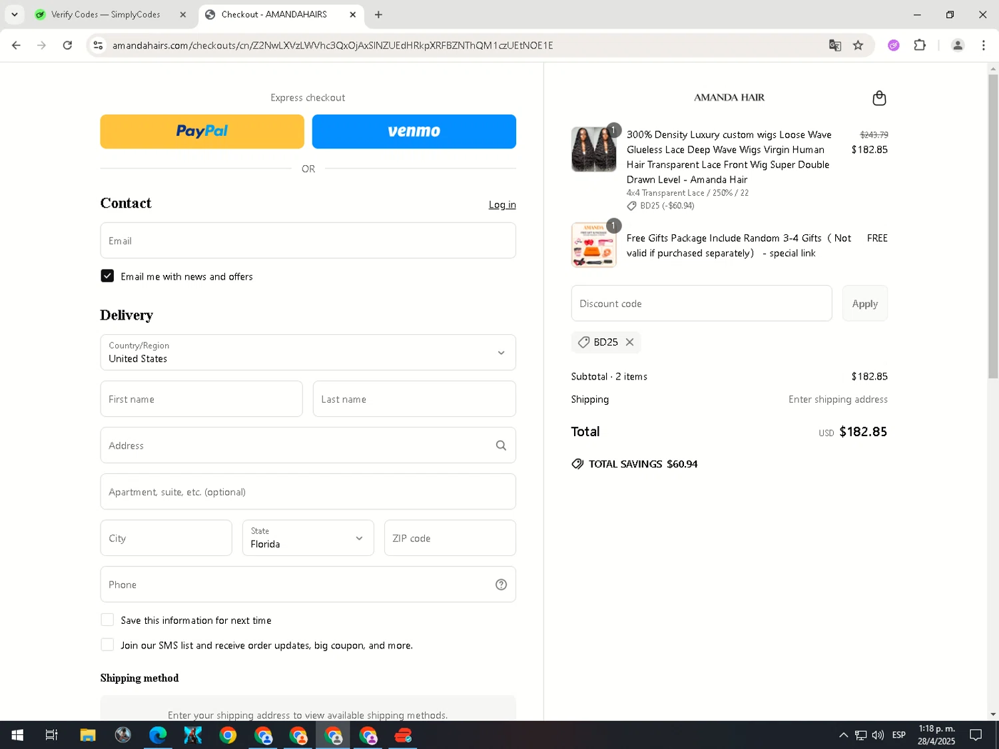Click the browser back arrow
999x749 pixels.
16,45
